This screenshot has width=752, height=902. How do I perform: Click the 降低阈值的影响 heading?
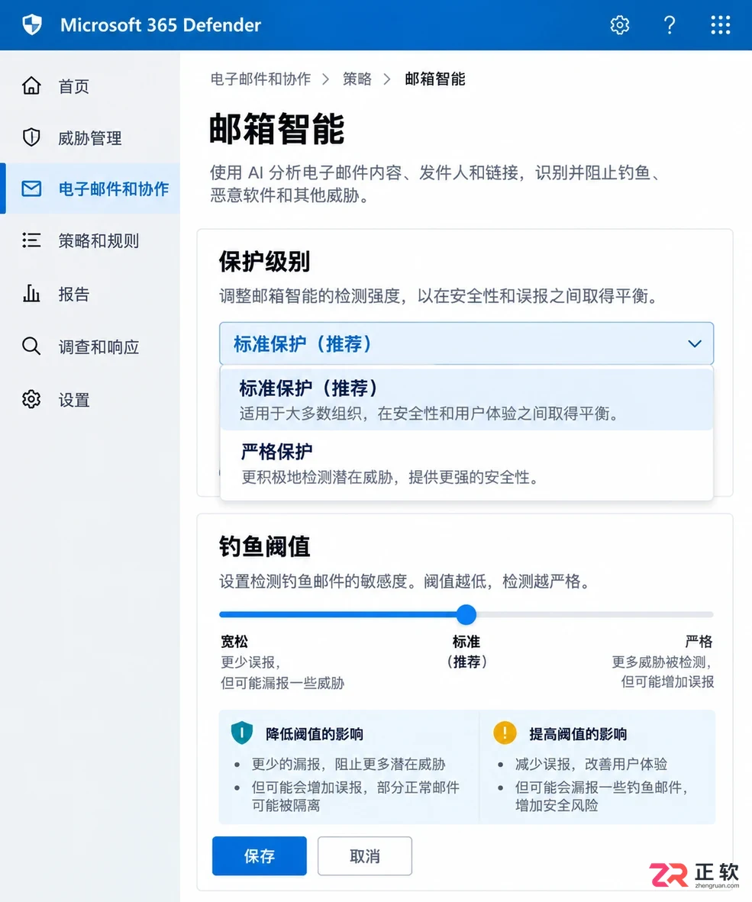click(x=314, y=734)
